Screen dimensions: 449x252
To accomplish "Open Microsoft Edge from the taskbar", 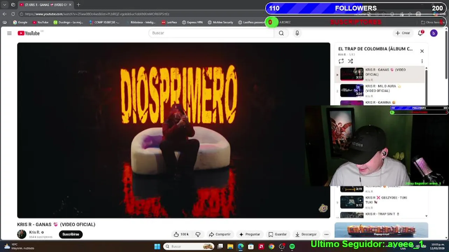I will click(x=241, y=246).
